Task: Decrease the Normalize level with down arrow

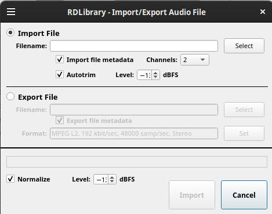Action: (112, 182)
